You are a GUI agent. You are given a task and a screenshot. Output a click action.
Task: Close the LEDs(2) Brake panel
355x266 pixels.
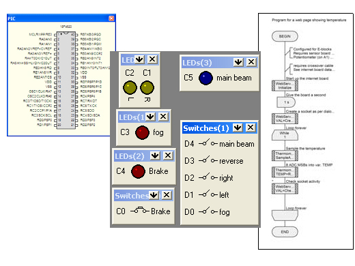(168, 156)
